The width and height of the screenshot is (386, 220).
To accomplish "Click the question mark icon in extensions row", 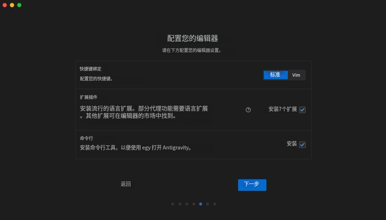I will 248,109.
